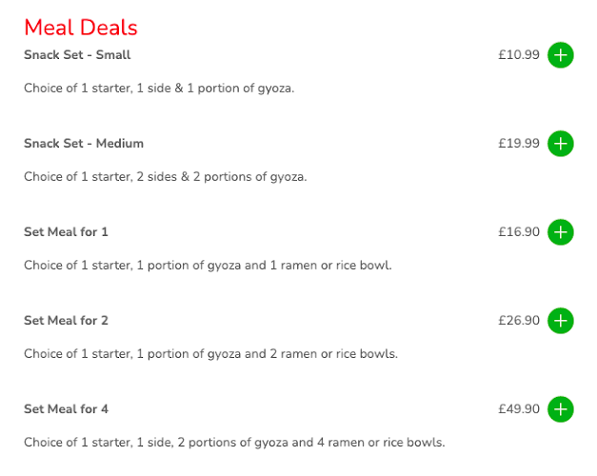Click the £19.99 price label
This screenshot has width=597, height=476.
(519, 144)
